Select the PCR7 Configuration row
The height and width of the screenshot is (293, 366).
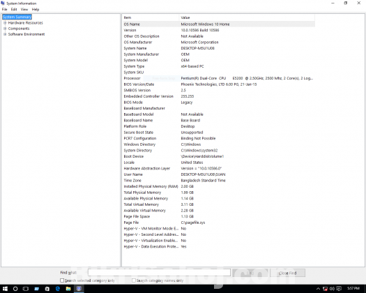point(219,138)
